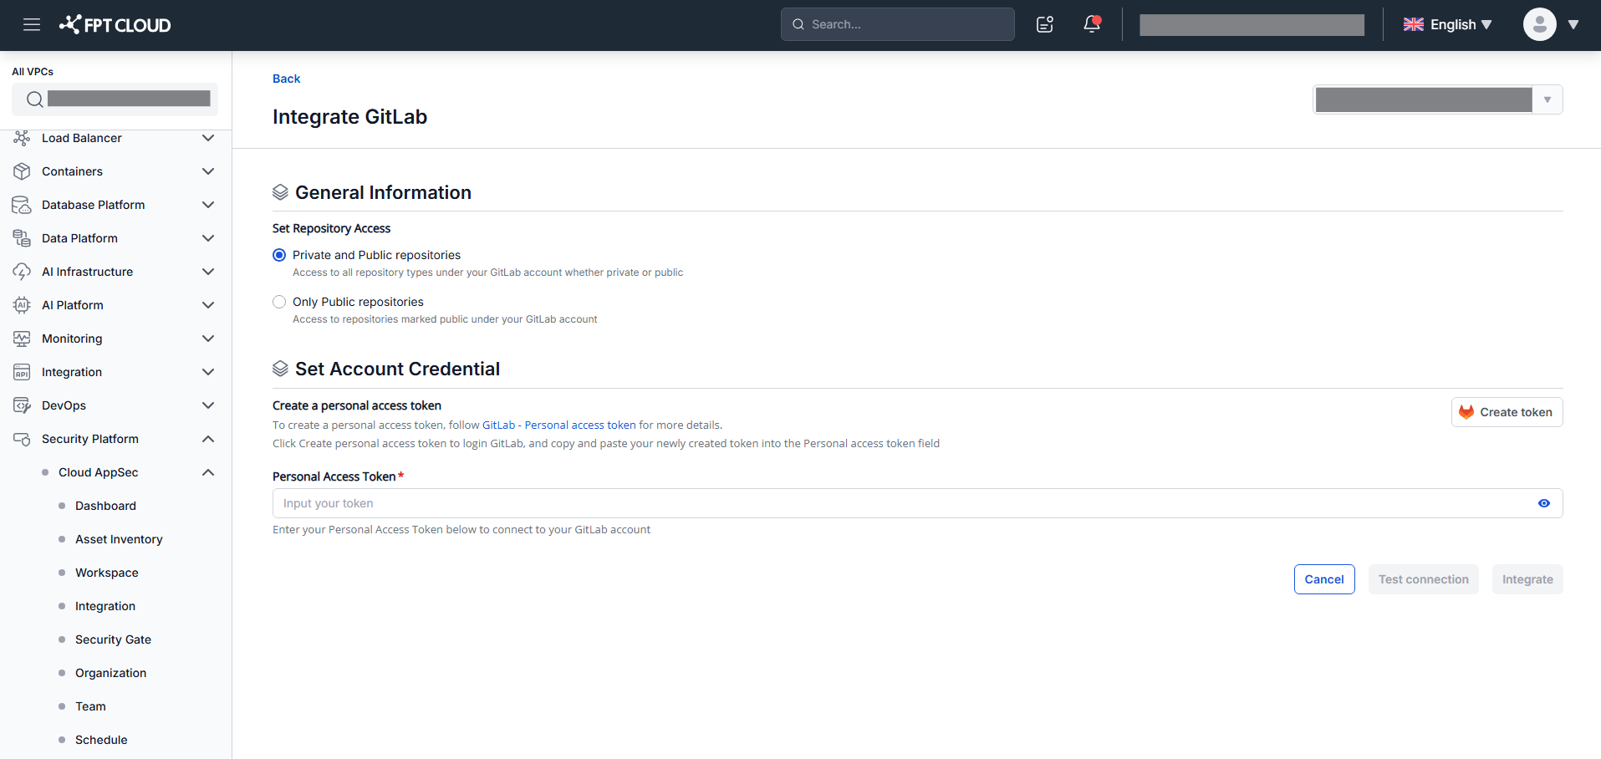Open Asset Inventory in the sidebar
The height and width of the screenshot is (759, 1601).
click(119, 539)
